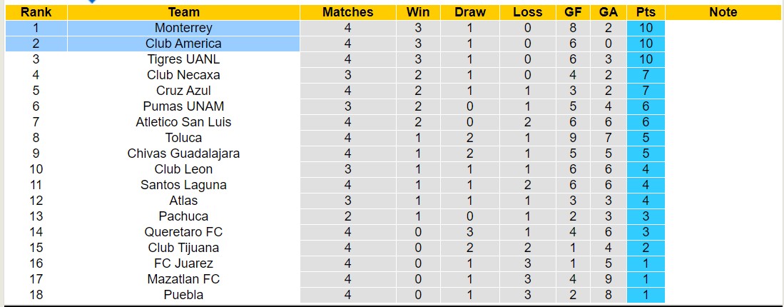This screenshot has width=784, height=307.
Task: Click the Rank column header
Action: click(35, 12)
